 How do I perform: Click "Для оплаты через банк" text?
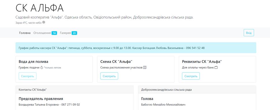point(198,68)
